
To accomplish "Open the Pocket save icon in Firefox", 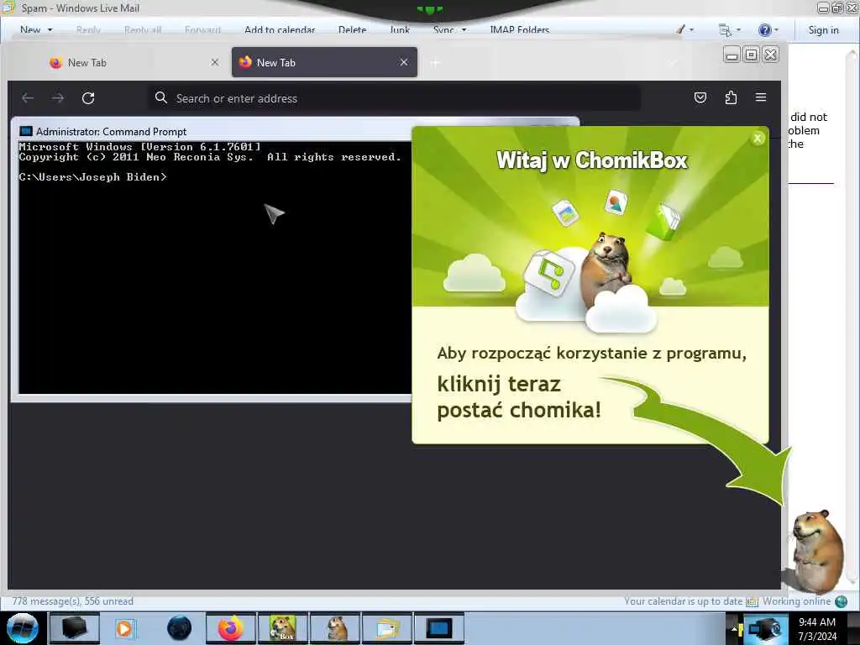I will pyautogui.click(x=700, y=97).
